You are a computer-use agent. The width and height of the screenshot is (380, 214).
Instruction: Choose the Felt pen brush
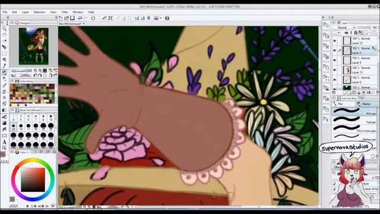click(354, 120)
